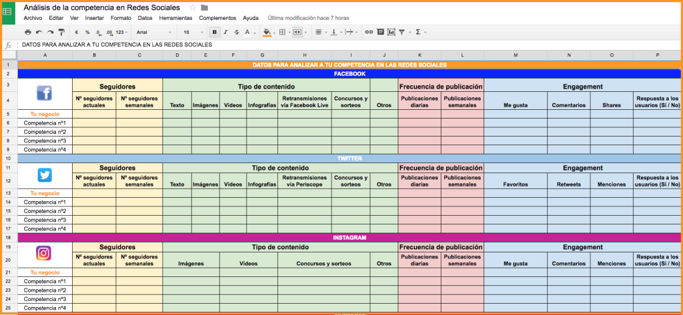Toggle merge cells button
683x315 pixels.
point(297,32)
